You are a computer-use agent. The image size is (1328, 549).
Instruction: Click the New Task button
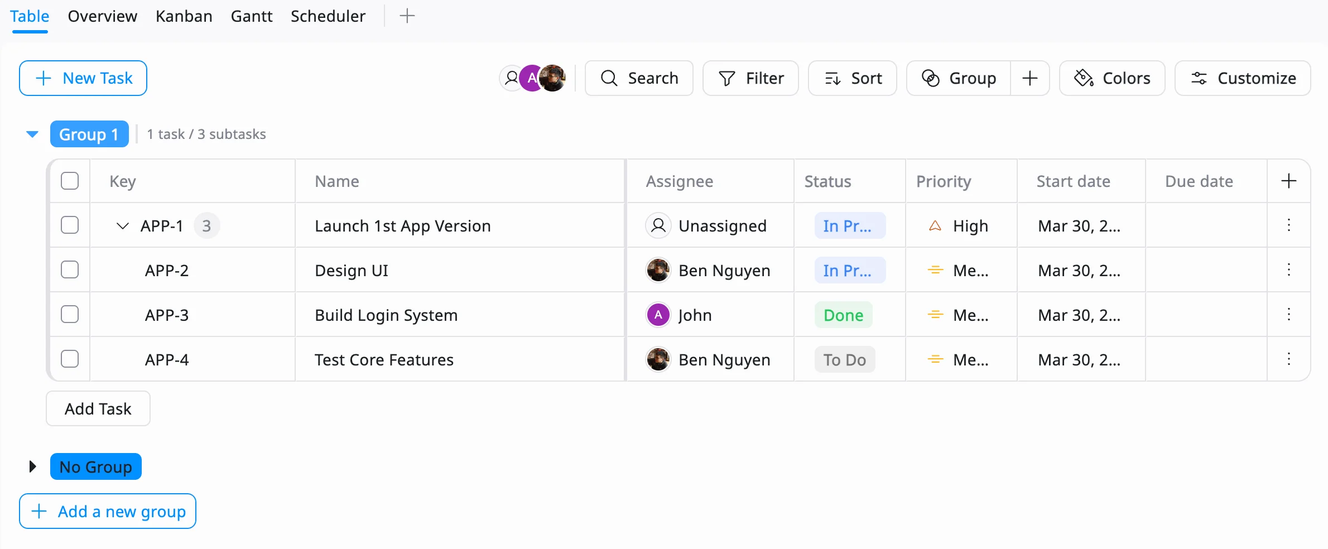click(x=83, y=79)
